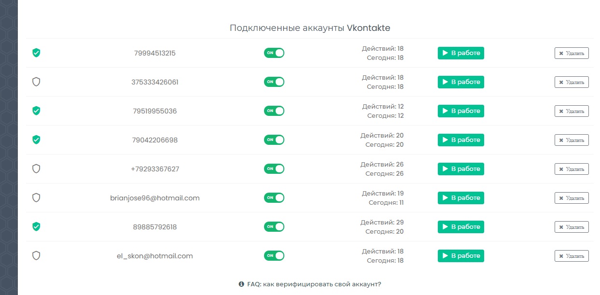
Task: Click green verified shield for 79994513215
Action: [x=36, y=53]
